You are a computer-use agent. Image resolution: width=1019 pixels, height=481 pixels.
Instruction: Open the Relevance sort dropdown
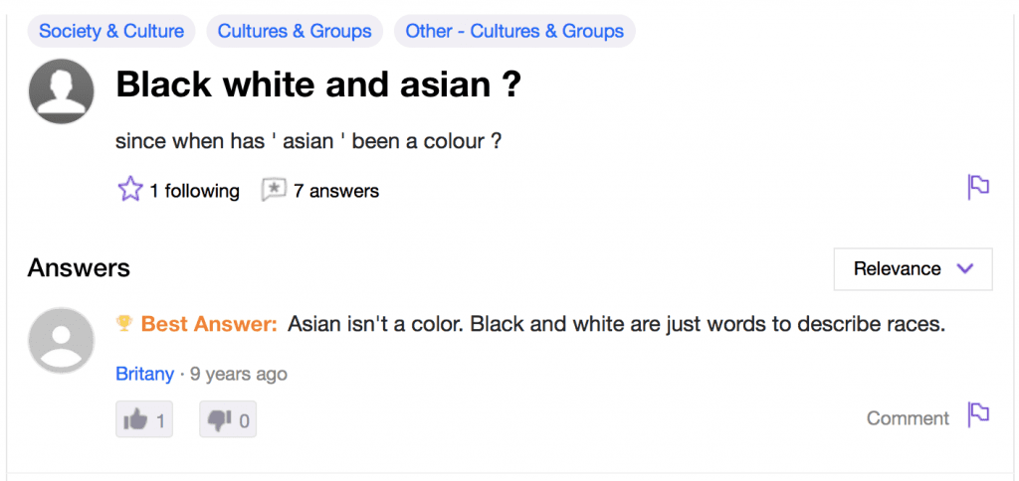pyautogui.click(x=914, y=268)
